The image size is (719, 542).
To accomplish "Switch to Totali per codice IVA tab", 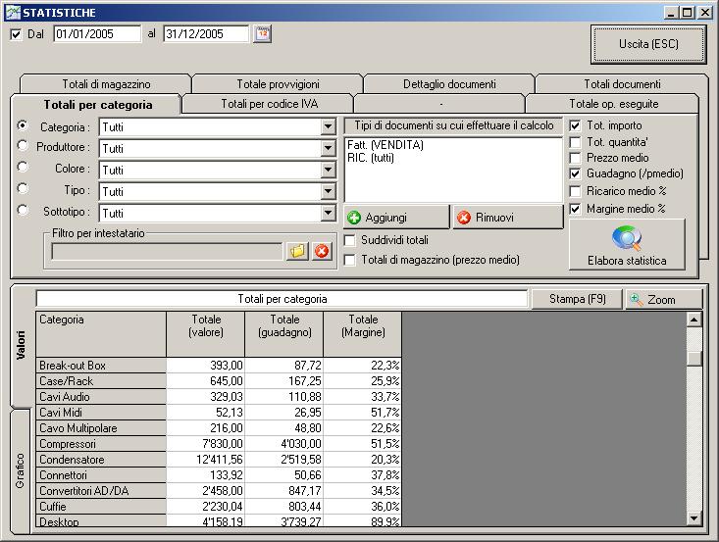I will [x=269, y=104].
